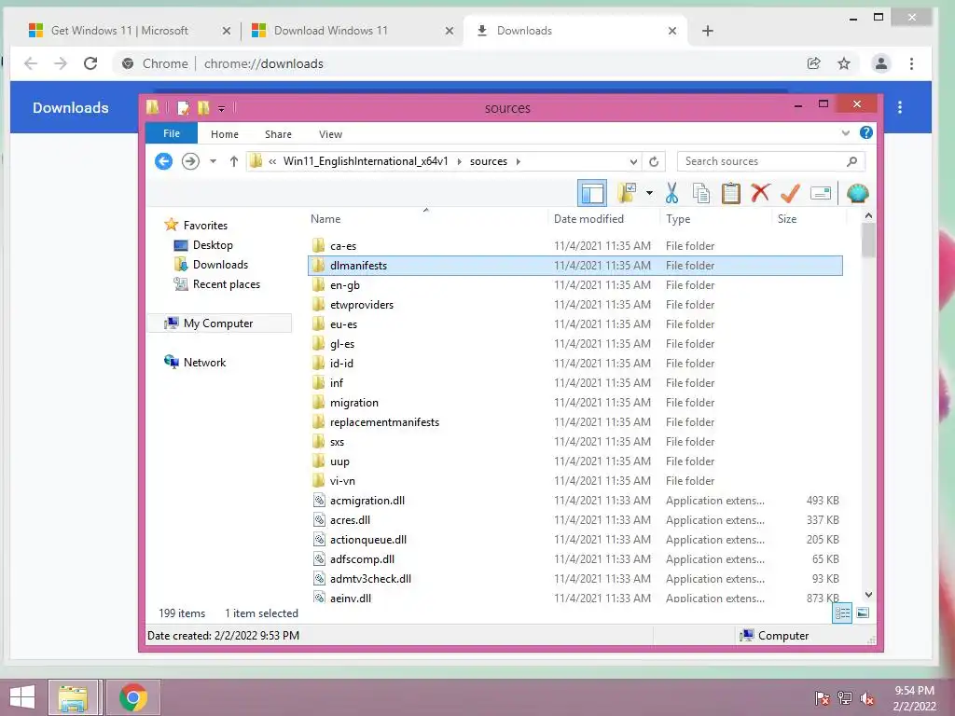Image resolution: width=955 pixels, height=716 pixels.
Task: Copy with the two-pages icon
Action: click(x=701, y=194)
